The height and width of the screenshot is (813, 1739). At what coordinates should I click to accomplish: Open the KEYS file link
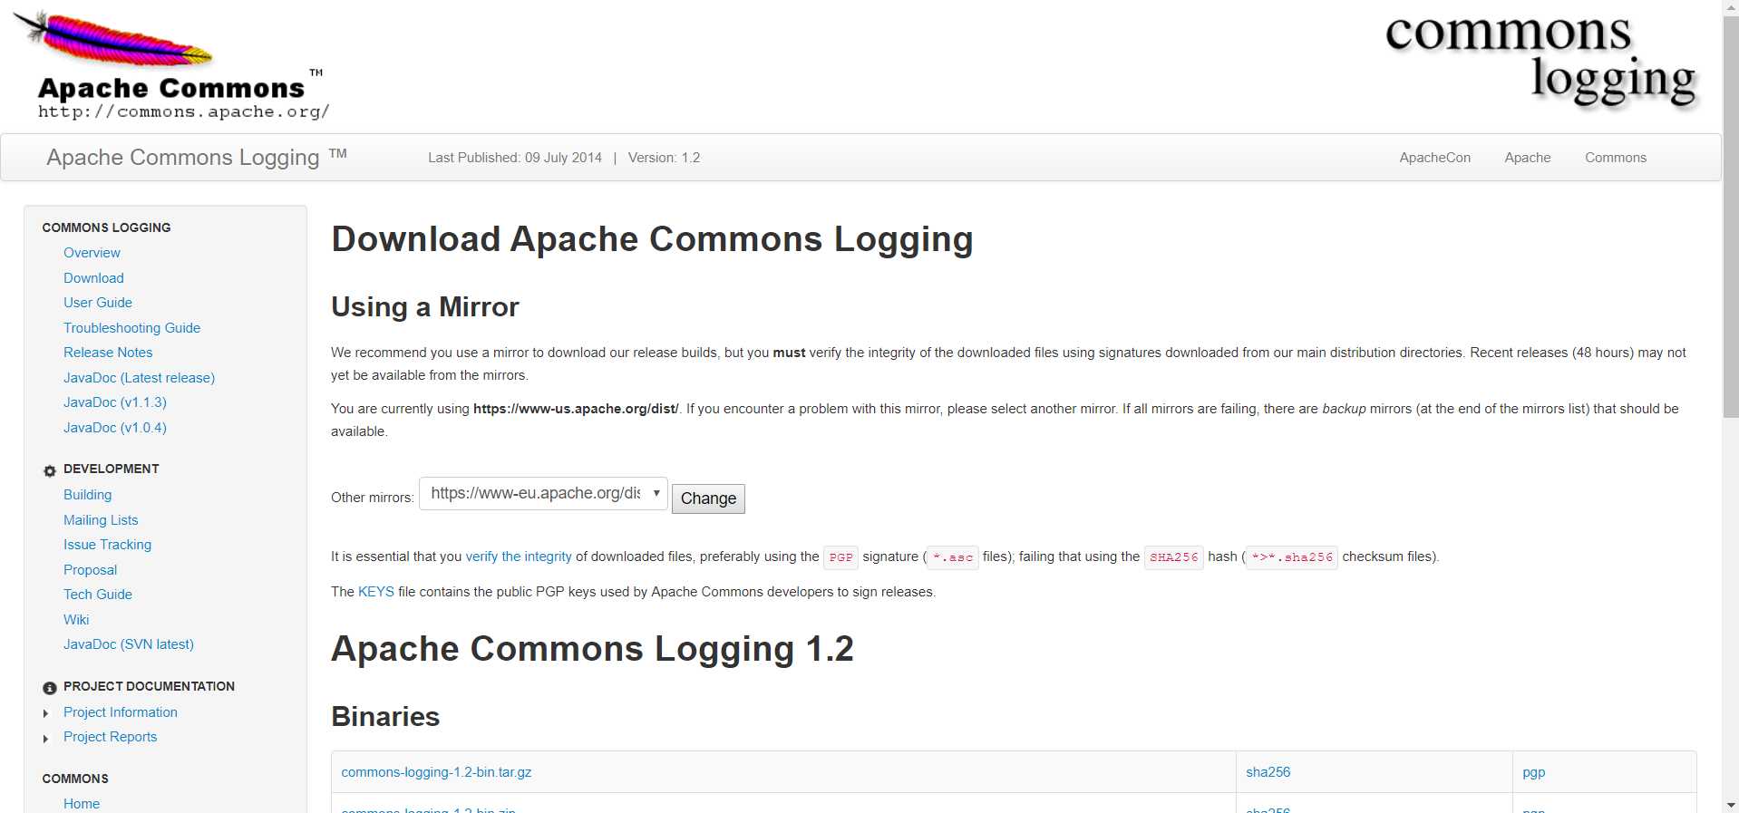376,592
